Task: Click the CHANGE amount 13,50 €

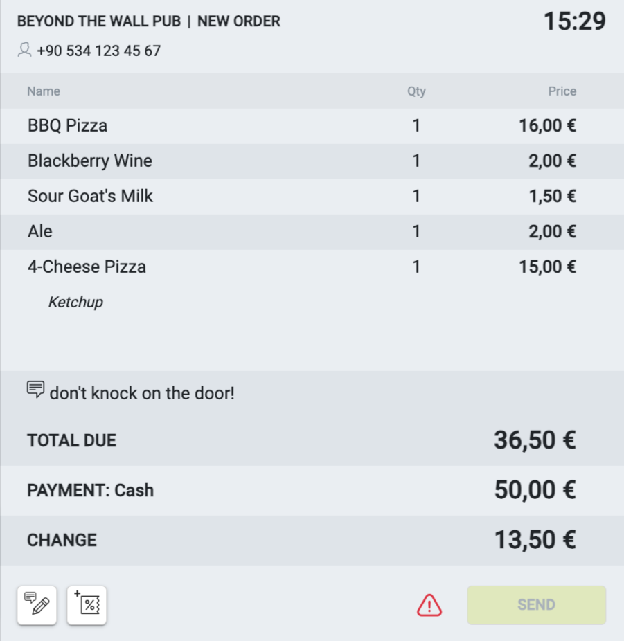Action: coord(535,540)
